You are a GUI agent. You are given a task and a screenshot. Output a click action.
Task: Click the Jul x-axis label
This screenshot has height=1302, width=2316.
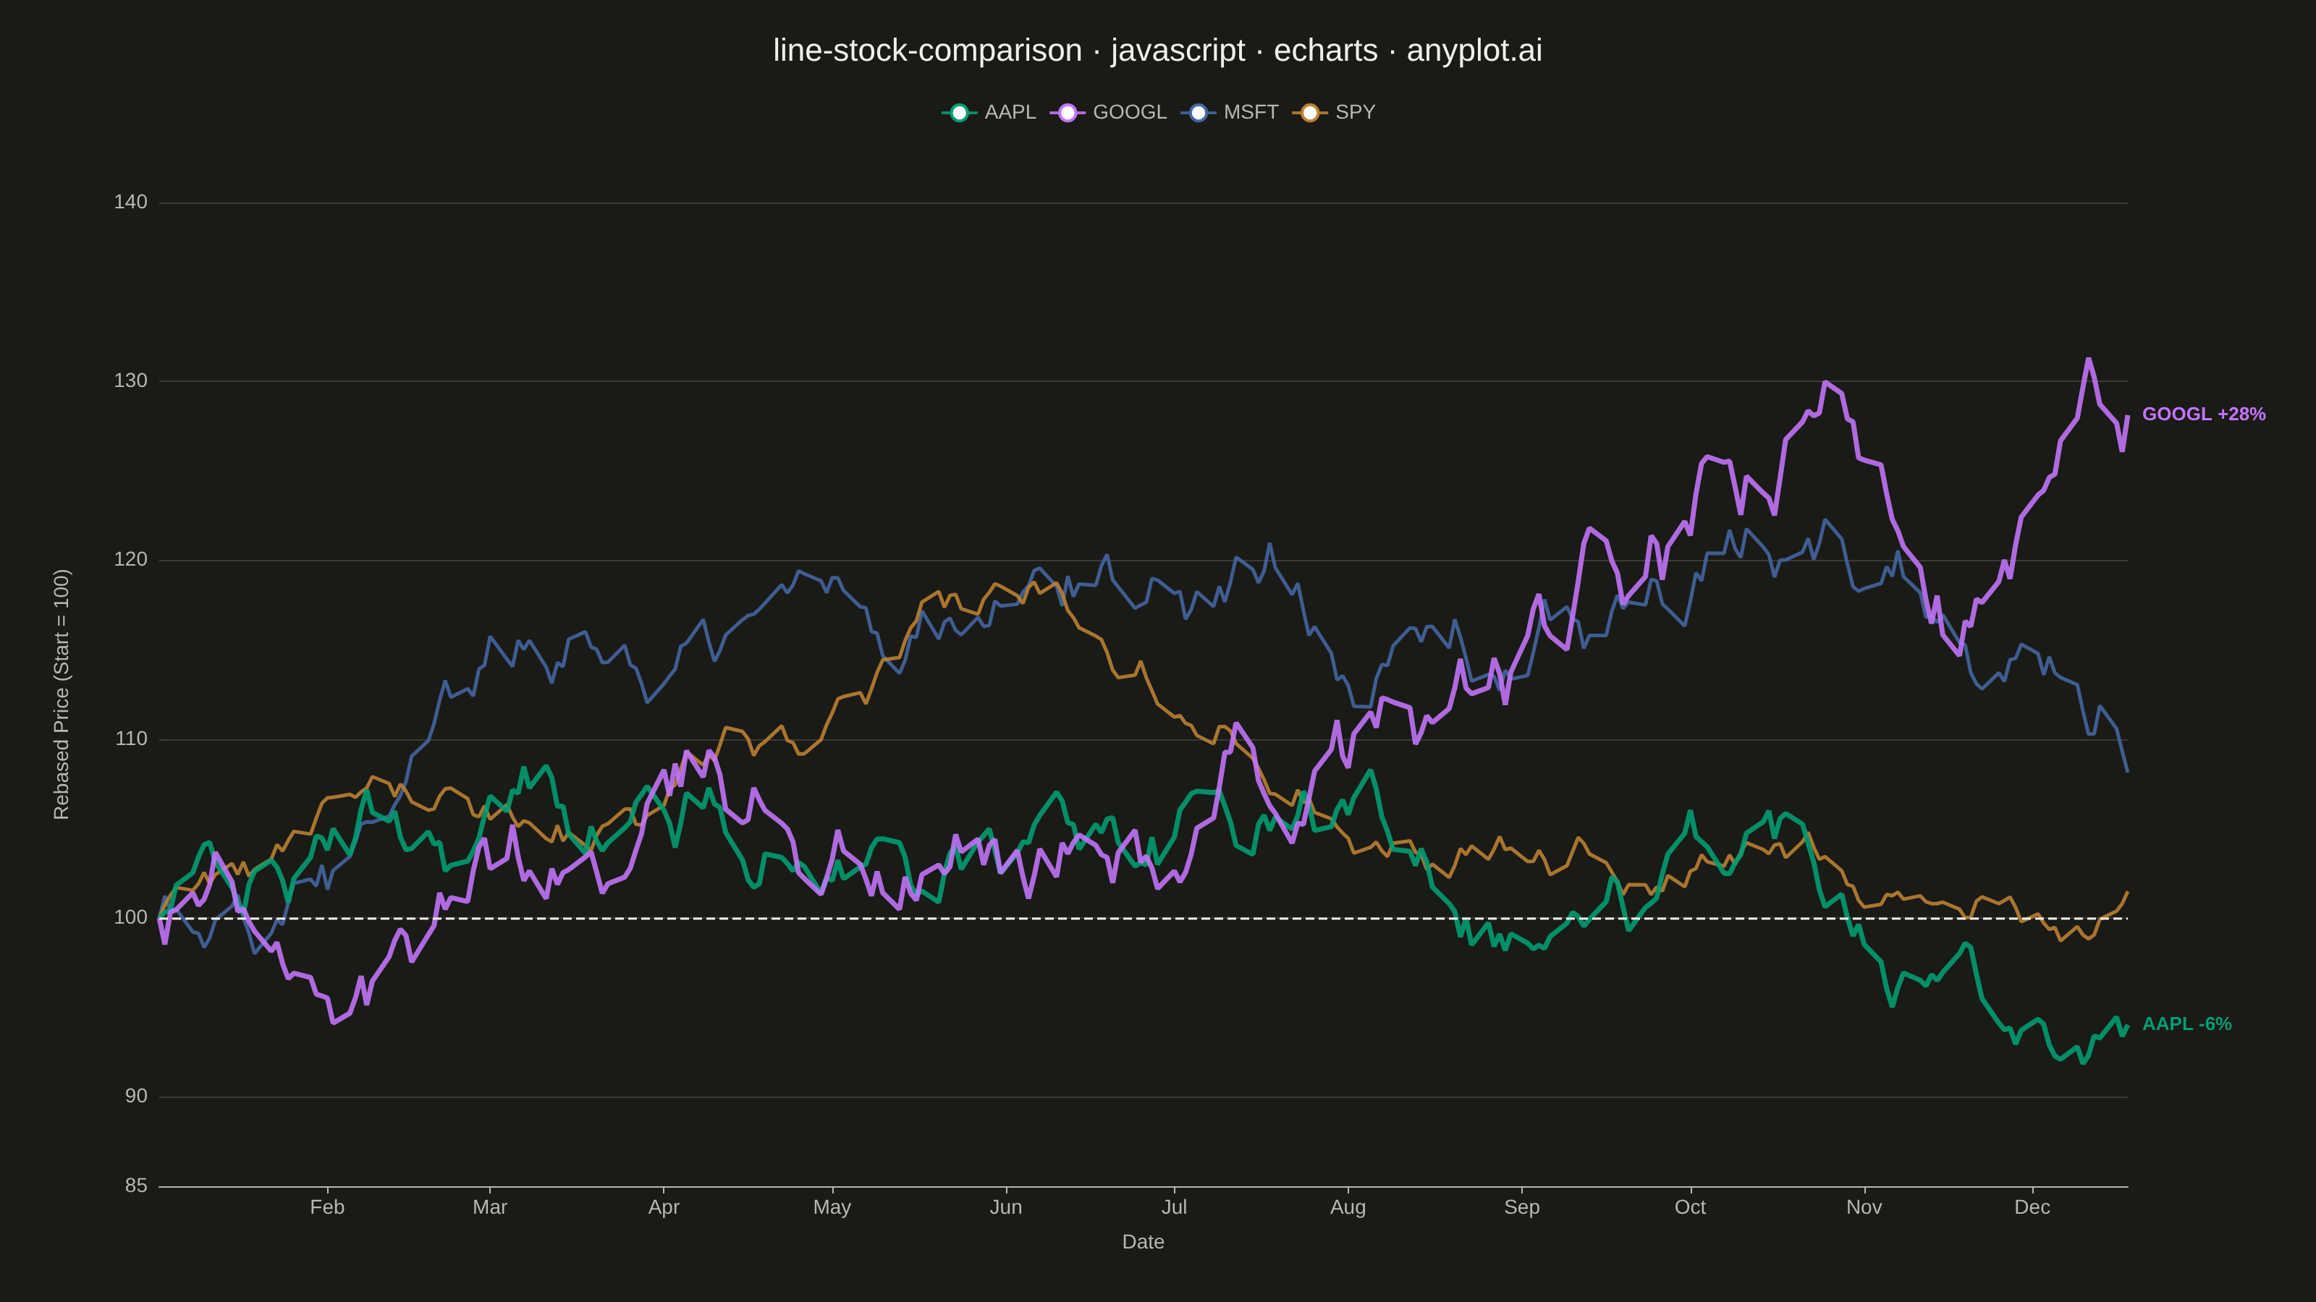click(1174, 1208)
